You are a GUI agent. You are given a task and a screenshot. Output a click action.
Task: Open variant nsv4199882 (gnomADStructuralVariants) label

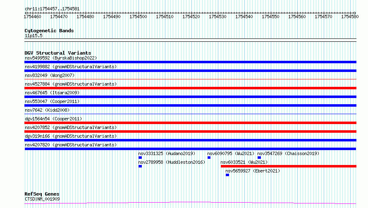click(x=71, y=67)
